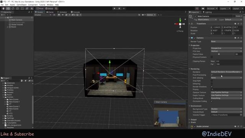The image size is (245, 138).
Task: Open Camera component help icon
Action: pos(235,38)
